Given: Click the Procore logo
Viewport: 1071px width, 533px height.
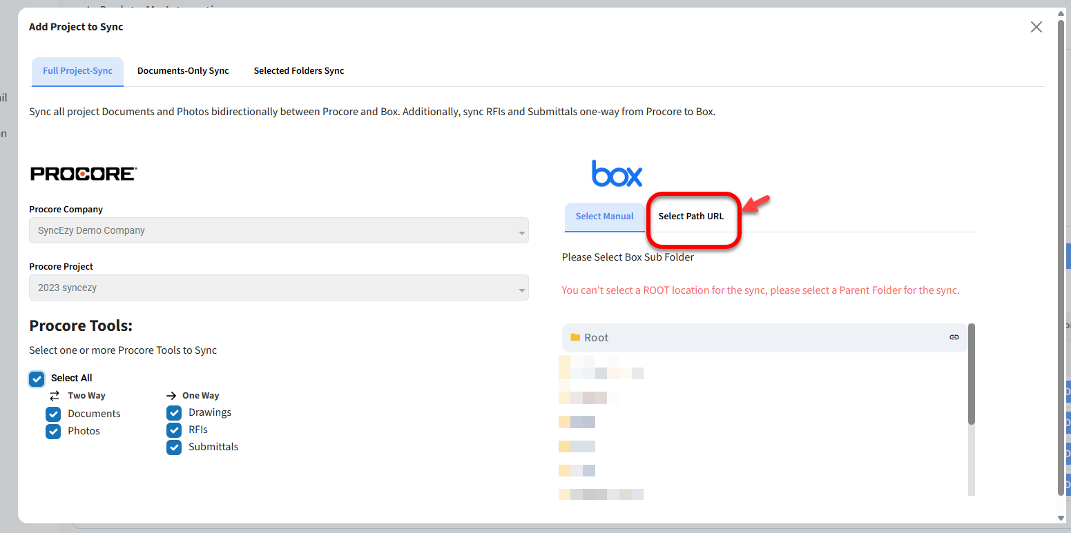Looking at the screenshot, I should point(83,174).
